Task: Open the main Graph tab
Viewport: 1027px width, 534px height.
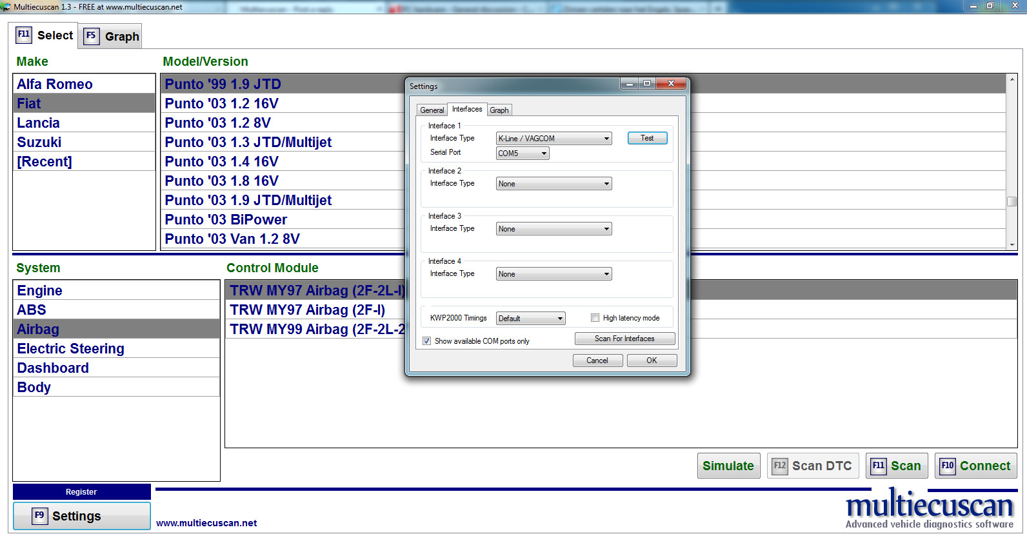Action: click(x=111, y=37)
